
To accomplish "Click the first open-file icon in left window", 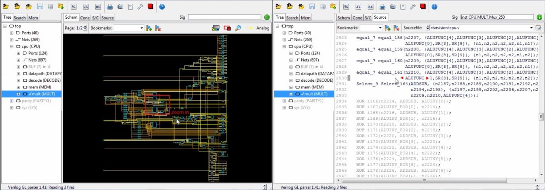I will pyautogui.click(x=6, y=6).
